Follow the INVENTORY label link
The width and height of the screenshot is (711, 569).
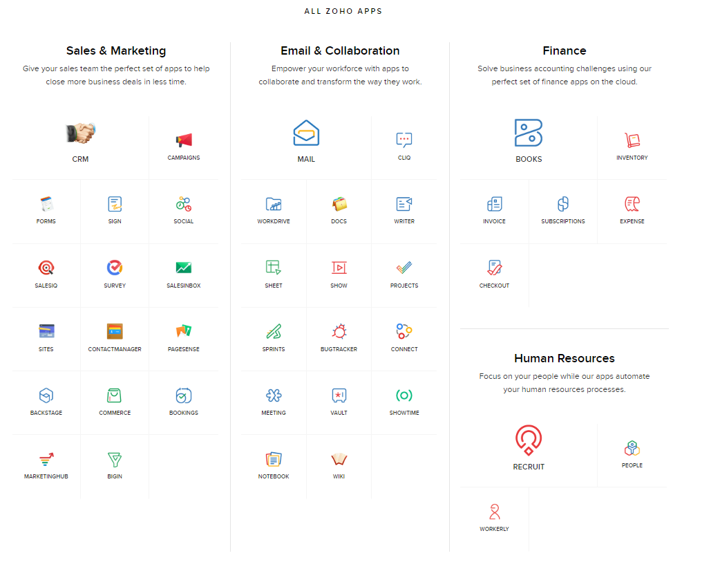(x=632, y=158)
